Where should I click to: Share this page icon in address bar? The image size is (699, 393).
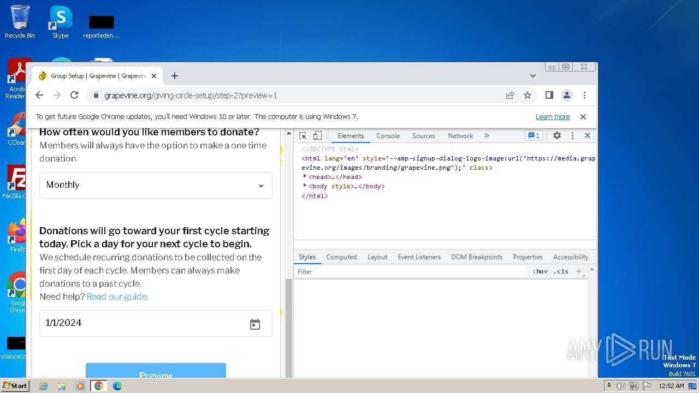[510, 95]
